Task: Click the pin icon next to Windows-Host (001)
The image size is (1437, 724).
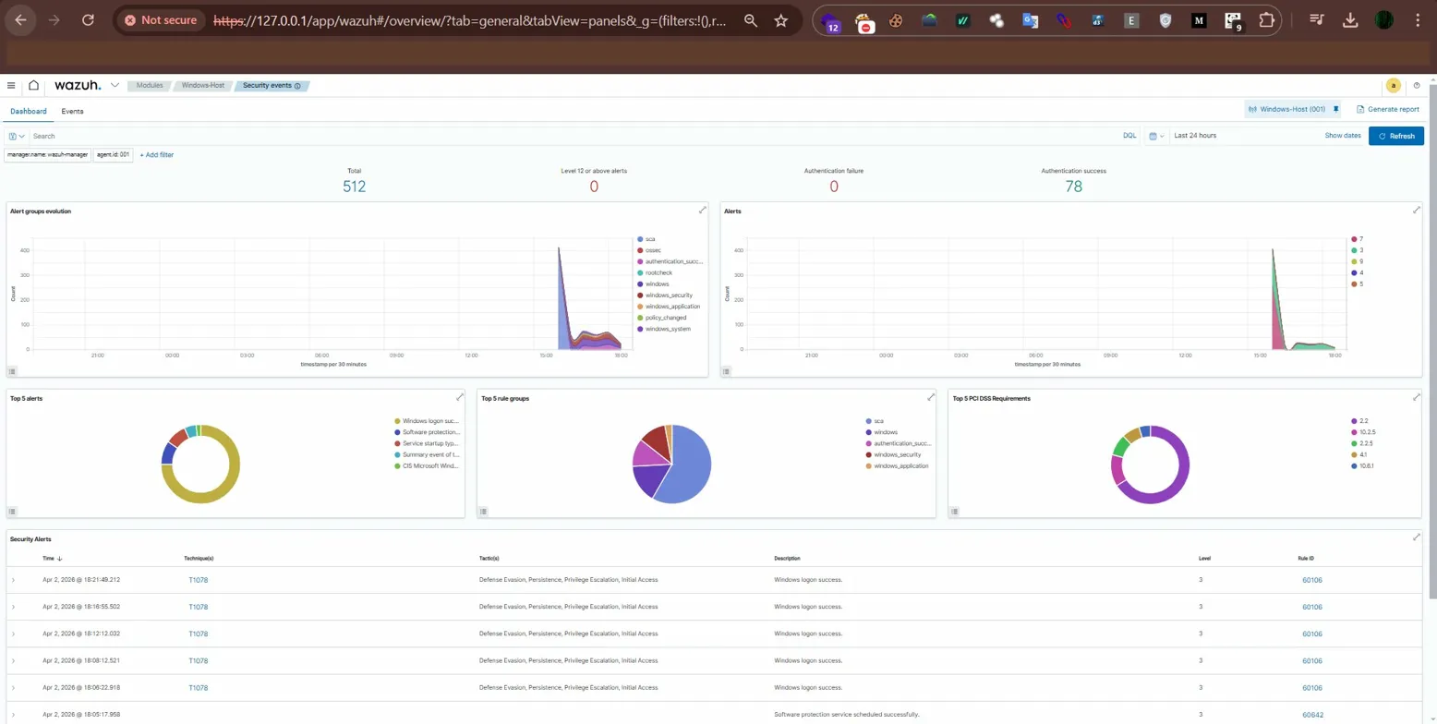Action: click(x=1335, y=109)
